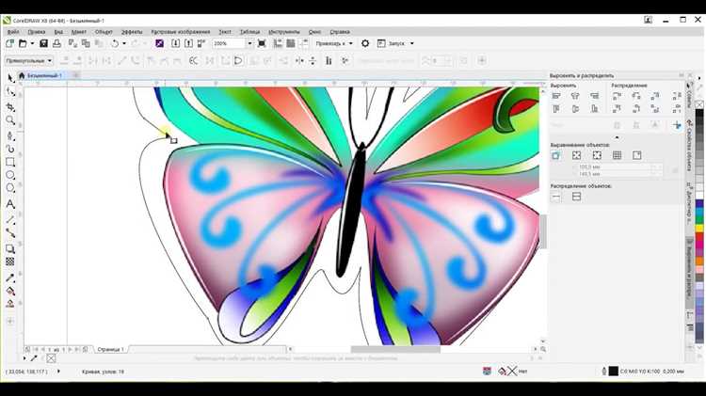Pick the Interactive Fill bucket tool
This screenshot has width=706, height=396.
pos(10,292)
